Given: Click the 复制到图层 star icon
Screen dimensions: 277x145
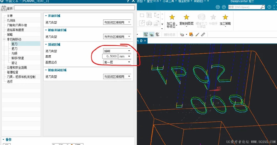Looking at the screenshot, I should pyautogui.click(x=186, y=17).
